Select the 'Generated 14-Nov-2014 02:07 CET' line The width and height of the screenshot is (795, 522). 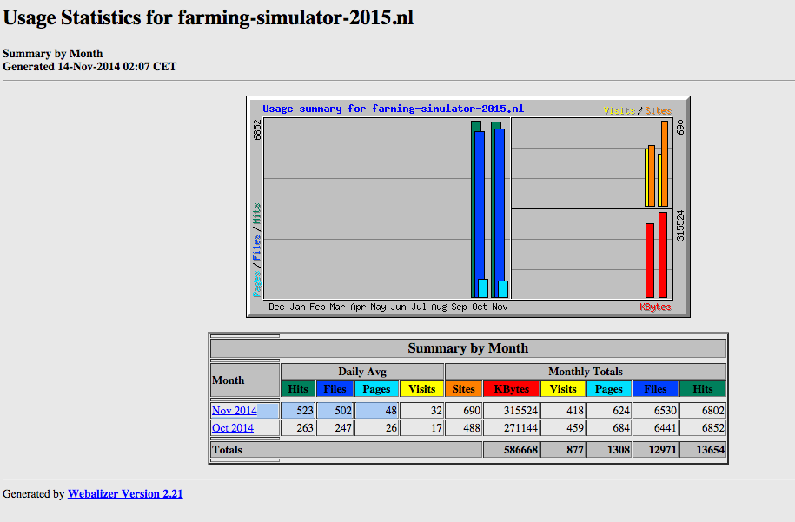(89, 67)
